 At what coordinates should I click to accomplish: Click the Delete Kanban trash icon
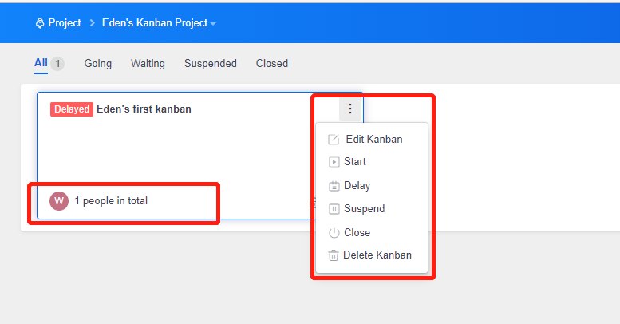tap(334, 255)
